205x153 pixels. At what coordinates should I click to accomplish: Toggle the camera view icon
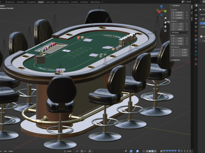(x=165, y=26)
